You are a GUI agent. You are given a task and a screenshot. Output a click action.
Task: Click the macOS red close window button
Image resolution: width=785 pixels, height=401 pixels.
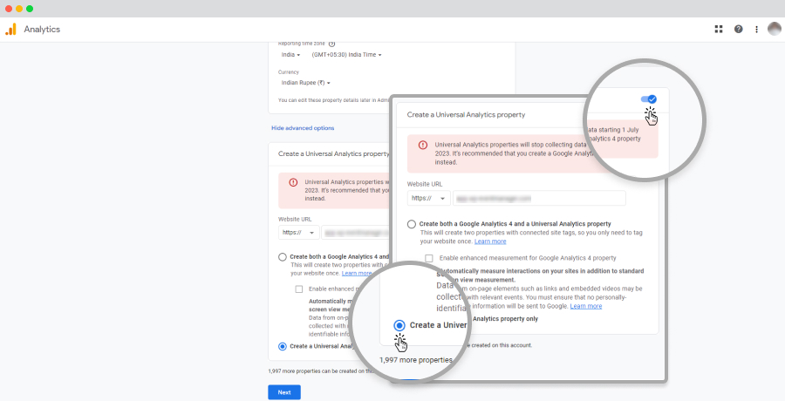click(x=9, y=9)
